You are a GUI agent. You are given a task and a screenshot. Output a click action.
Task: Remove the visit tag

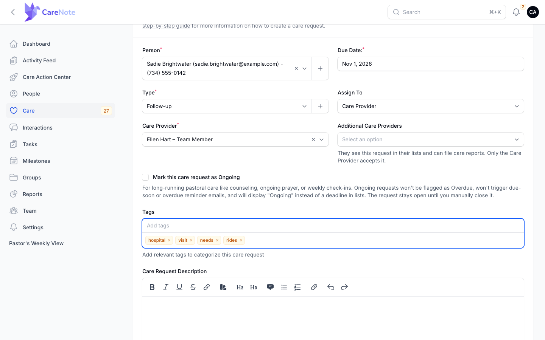tap(191, 240)
